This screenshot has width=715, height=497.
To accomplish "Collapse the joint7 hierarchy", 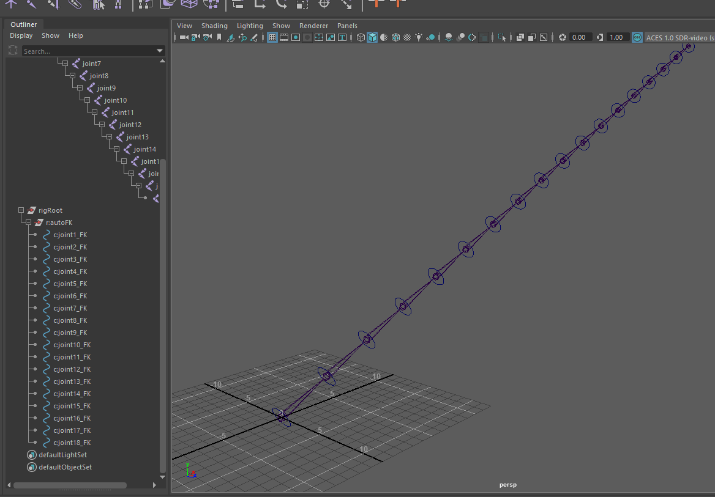I will tap(66, 64).
